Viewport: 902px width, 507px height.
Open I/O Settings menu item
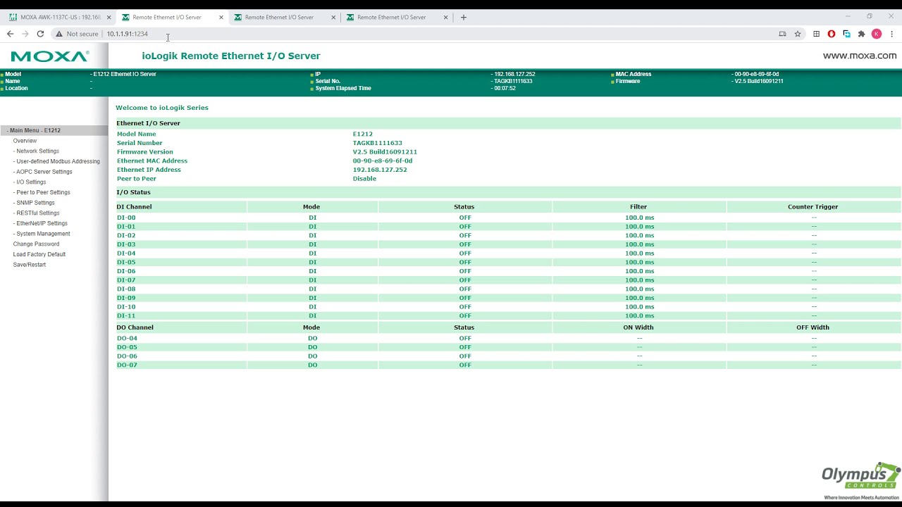click(x=30, y=182)
